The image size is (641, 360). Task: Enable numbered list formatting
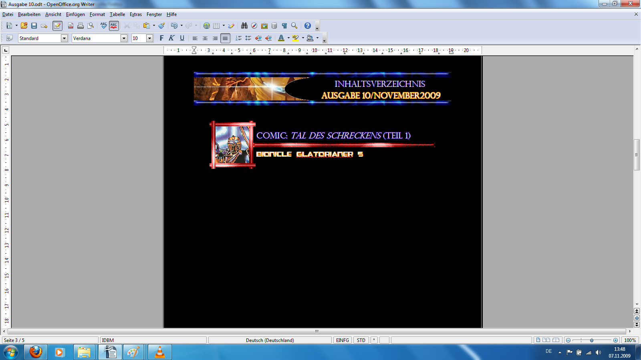[238, 38]
